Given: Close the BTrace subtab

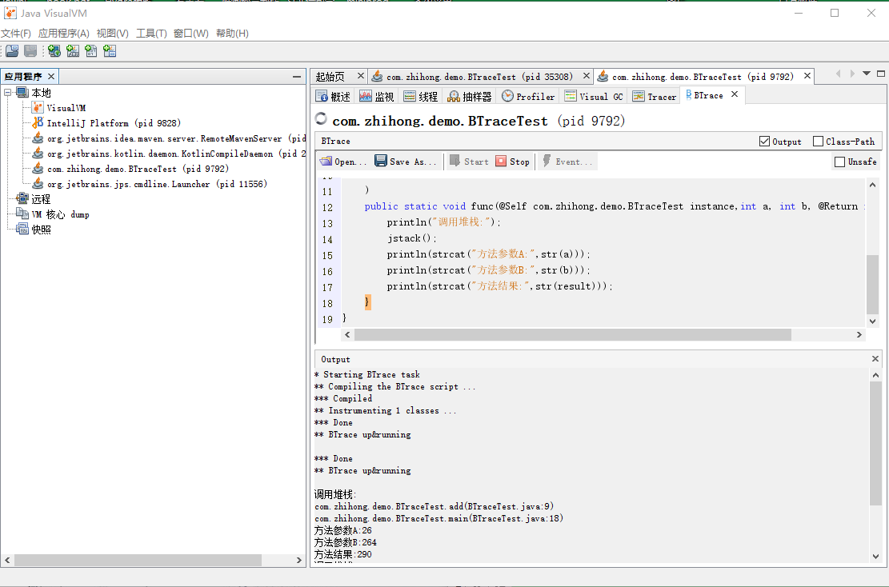Looking at the screenshot, I should (x=735, y=94).
